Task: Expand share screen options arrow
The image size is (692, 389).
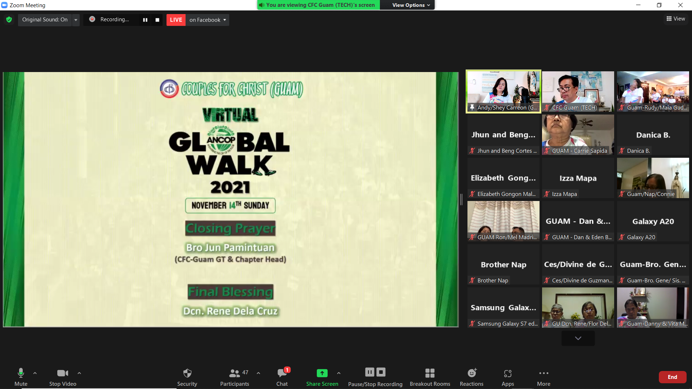Action: pyautogui.click(x=339, y=373)
